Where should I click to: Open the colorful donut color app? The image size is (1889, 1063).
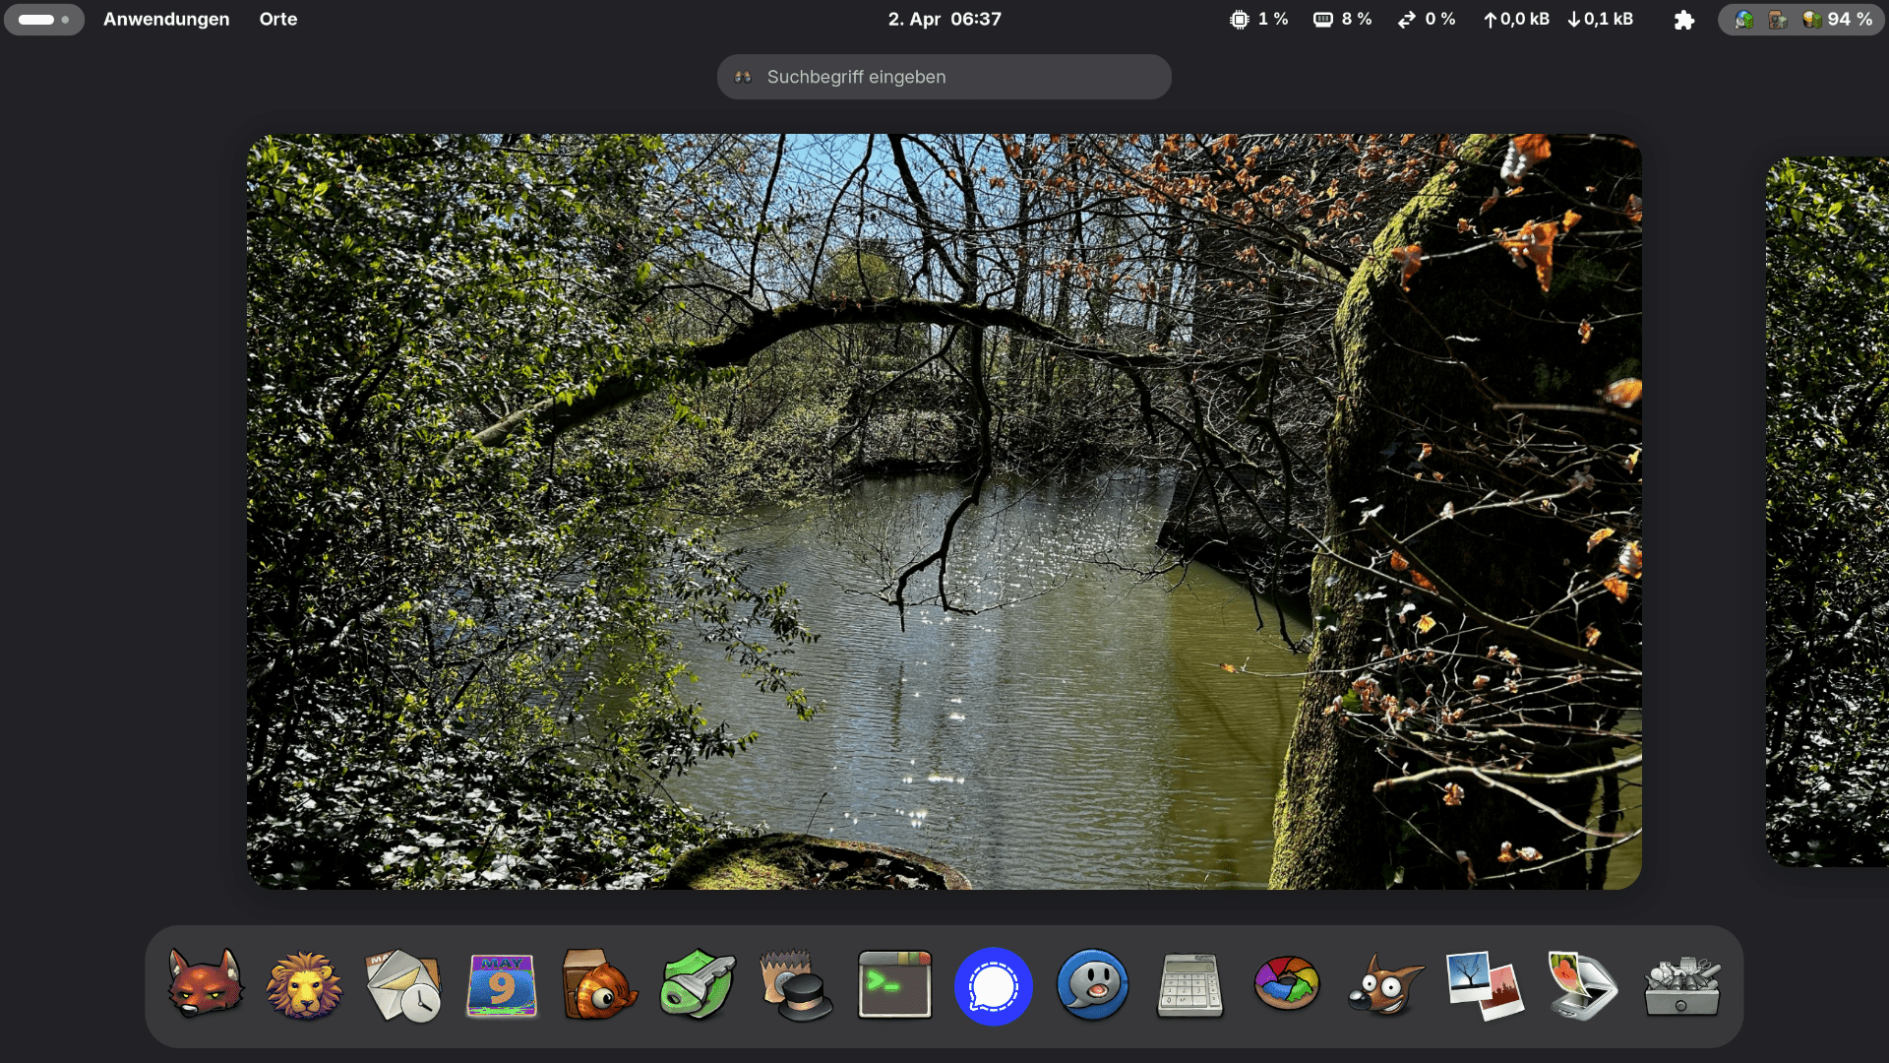click(x=1287, y=984)
